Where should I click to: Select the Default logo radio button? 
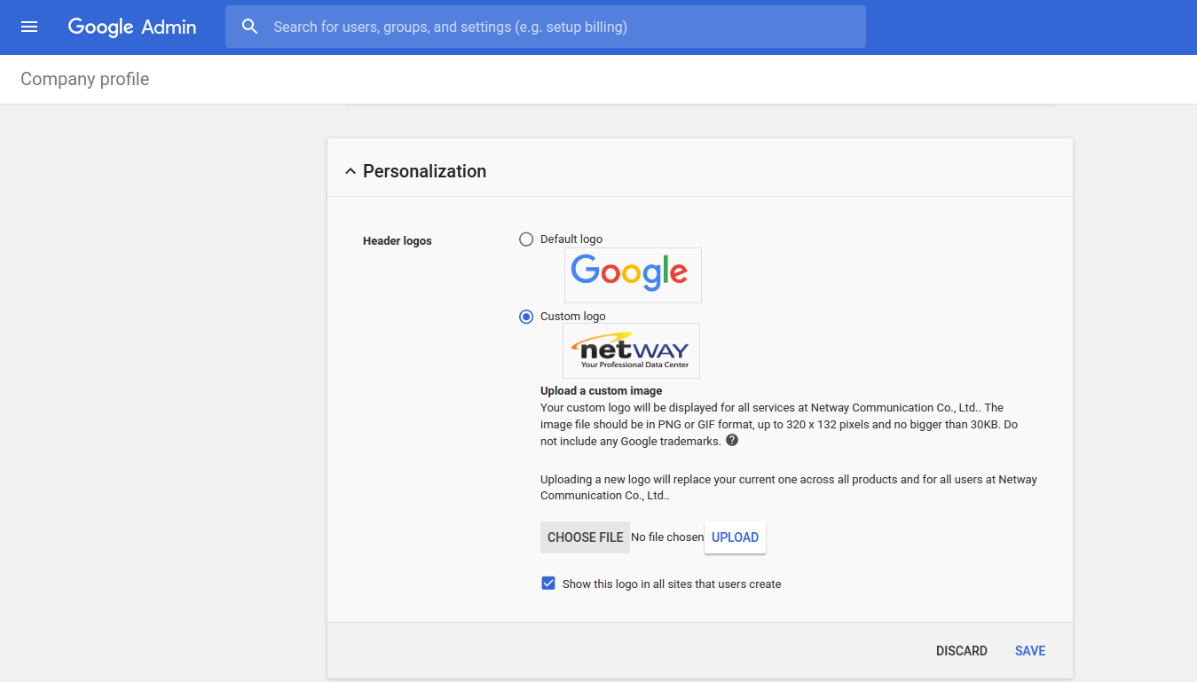pos(526,239)
